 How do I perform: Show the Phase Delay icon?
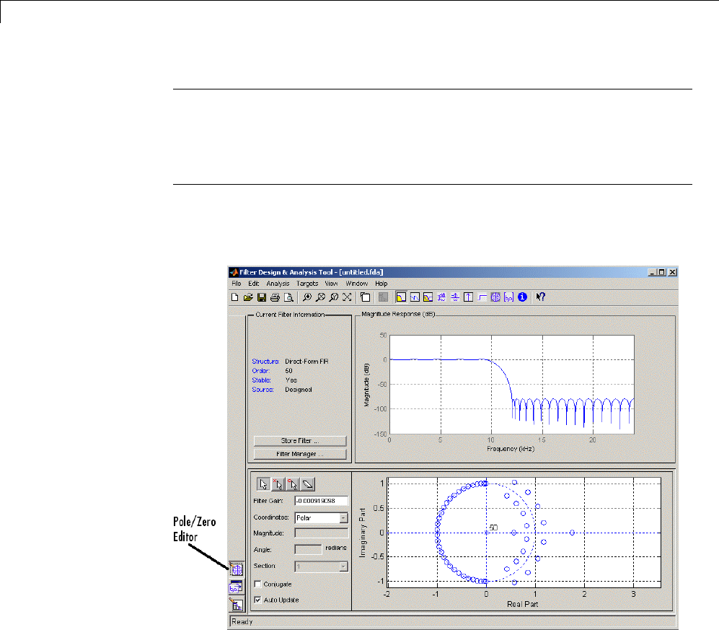click(455, 297)
